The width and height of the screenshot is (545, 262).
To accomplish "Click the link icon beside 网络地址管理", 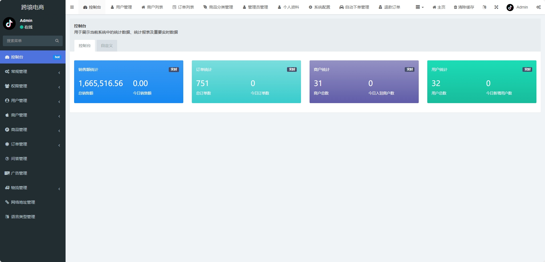I will tap(7, 202).
